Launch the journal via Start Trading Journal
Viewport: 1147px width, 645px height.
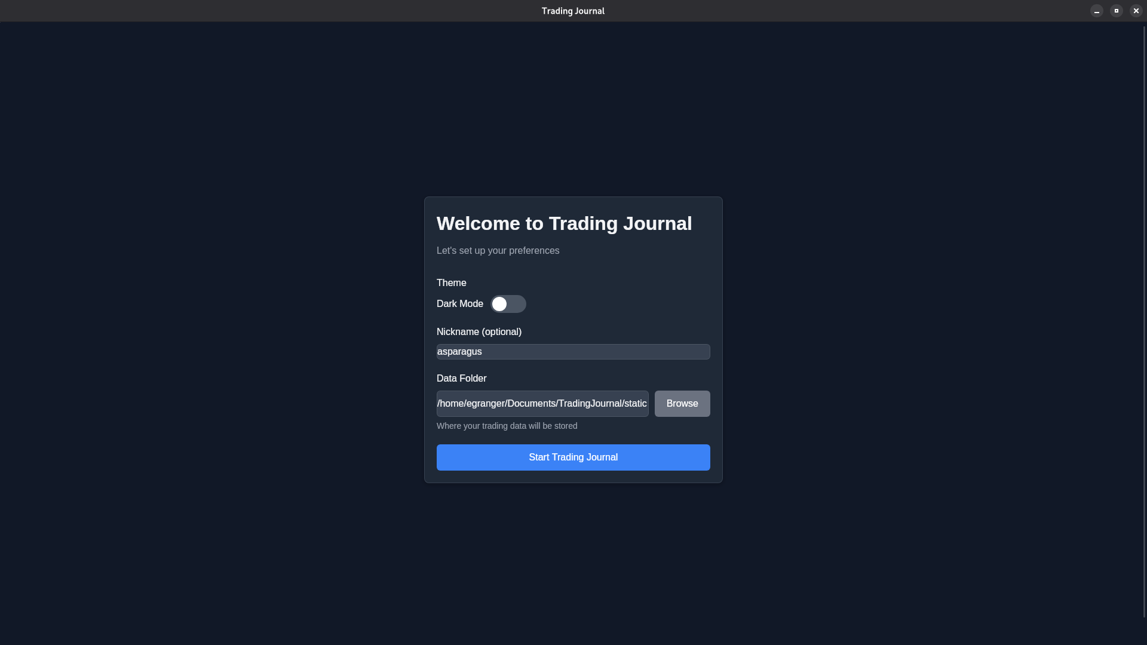click(x=572, y=457)
